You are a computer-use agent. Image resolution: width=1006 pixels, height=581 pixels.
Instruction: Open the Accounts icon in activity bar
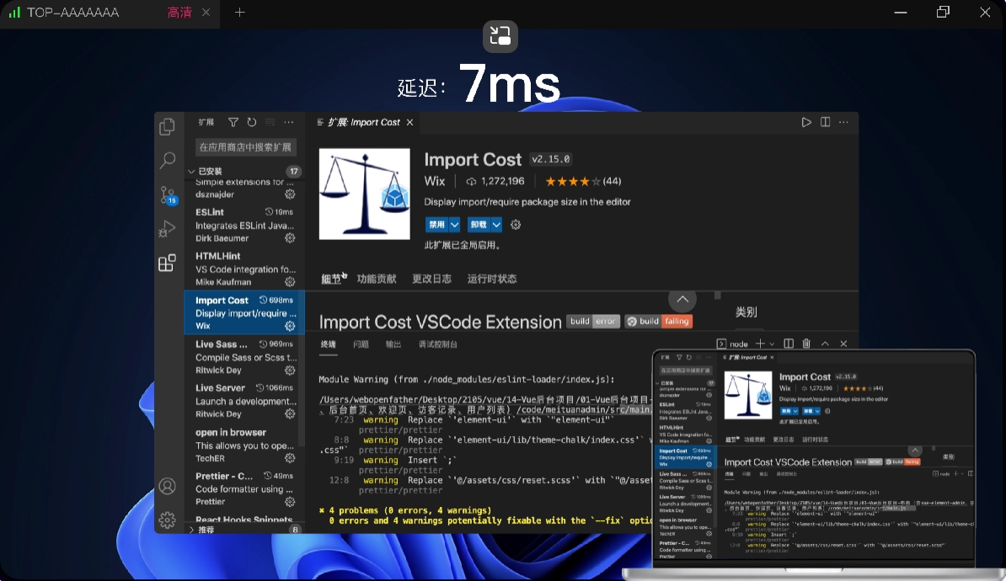point(168,486)
